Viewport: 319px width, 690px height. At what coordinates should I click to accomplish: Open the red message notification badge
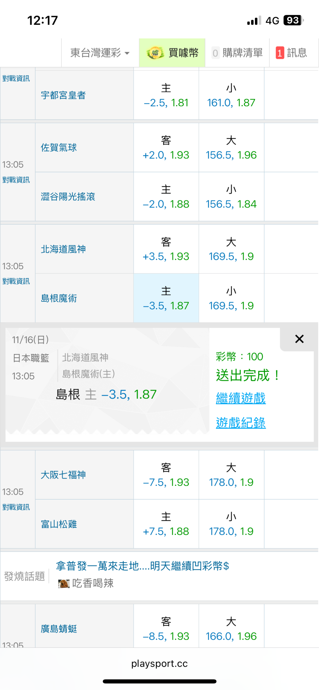tap(280, 53)
